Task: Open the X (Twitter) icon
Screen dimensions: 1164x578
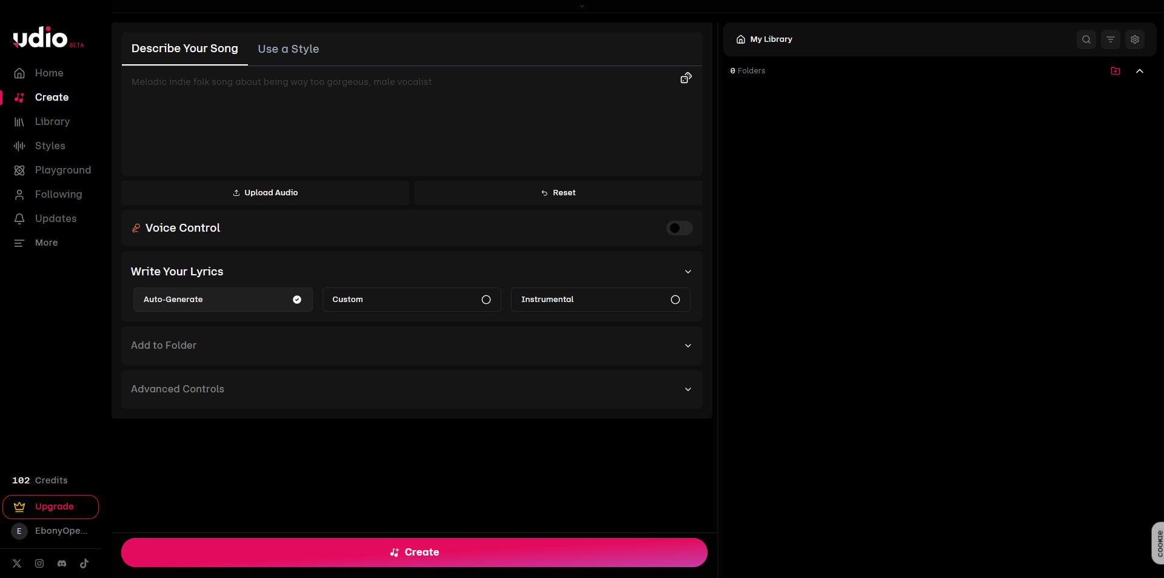Action: [17, 563]
